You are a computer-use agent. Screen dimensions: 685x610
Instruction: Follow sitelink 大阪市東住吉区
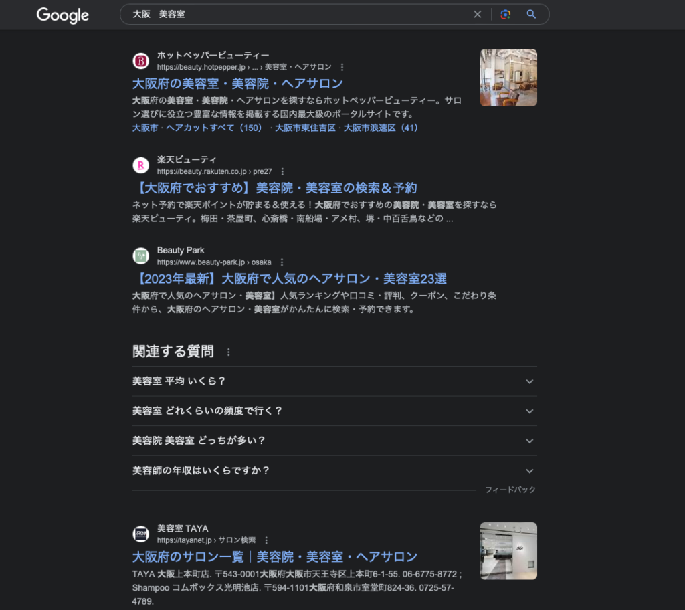[x=305, y=128]
